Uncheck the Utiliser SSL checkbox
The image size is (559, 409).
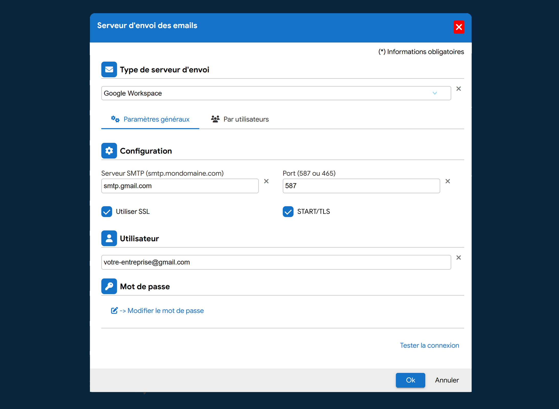(x=107, y=211)
